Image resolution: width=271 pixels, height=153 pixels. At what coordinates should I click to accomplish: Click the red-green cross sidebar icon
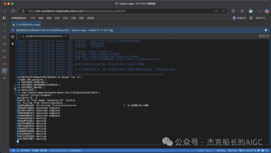[4, 37]
